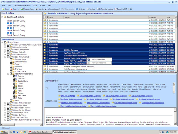178x134 pixels.
Task: Sort messages by the Received column header
Action: click(153, 18)
